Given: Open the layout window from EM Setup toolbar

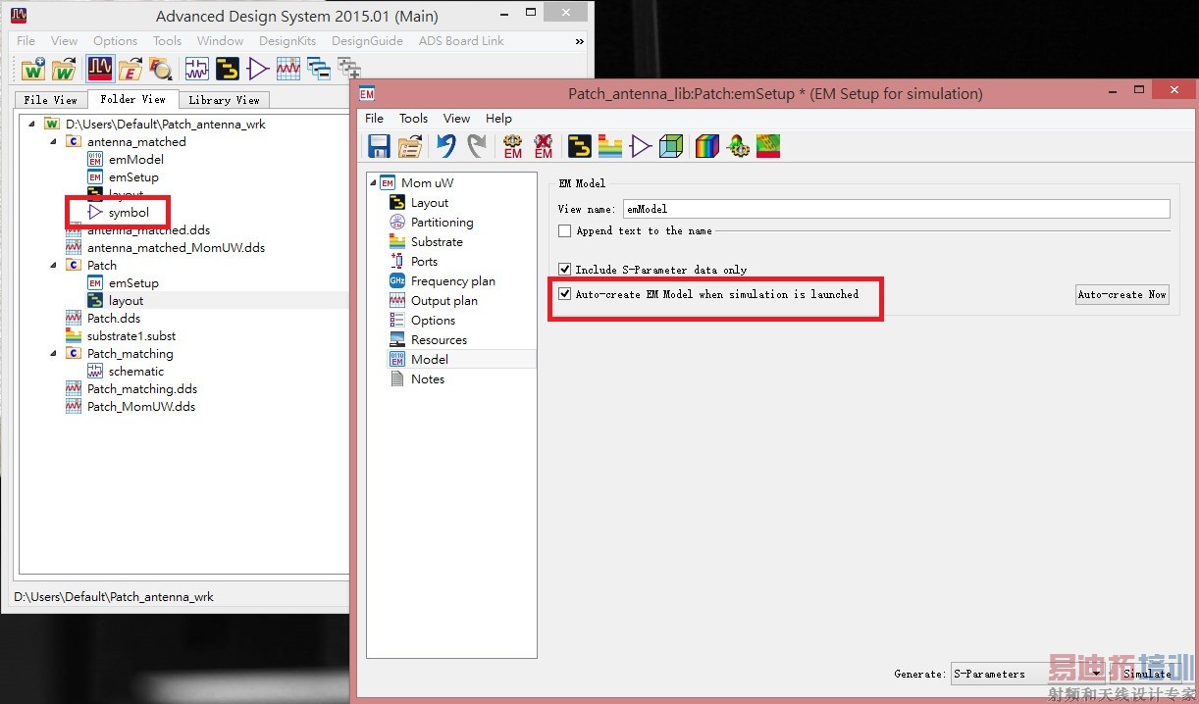Looking at the screenshot, I should [580, 146].
